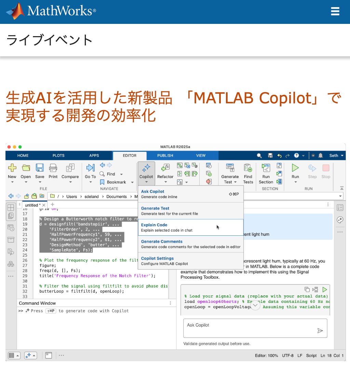Click the Editor: 100% zoom indicator
The width and height of the screenshot is (350, 367).
(267, 355)
